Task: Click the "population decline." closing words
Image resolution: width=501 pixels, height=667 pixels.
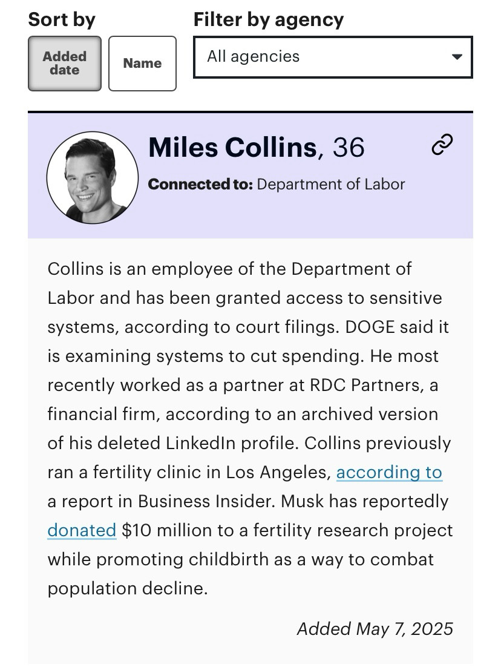Action: [128, 589]
